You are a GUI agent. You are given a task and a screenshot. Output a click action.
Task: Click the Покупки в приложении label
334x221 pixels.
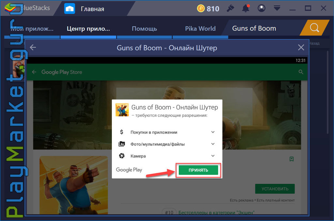click(154, 132)
